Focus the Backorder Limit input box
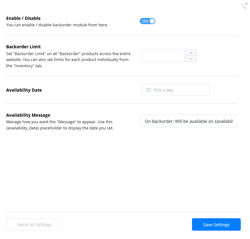250x239 pixels. tap(163, 56)
